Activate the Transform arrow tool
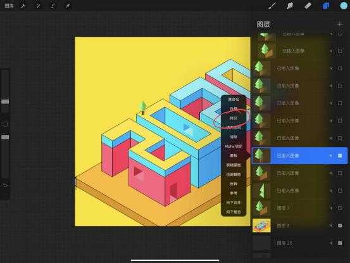This screenshot has height=263, width=350. point(68,6)
